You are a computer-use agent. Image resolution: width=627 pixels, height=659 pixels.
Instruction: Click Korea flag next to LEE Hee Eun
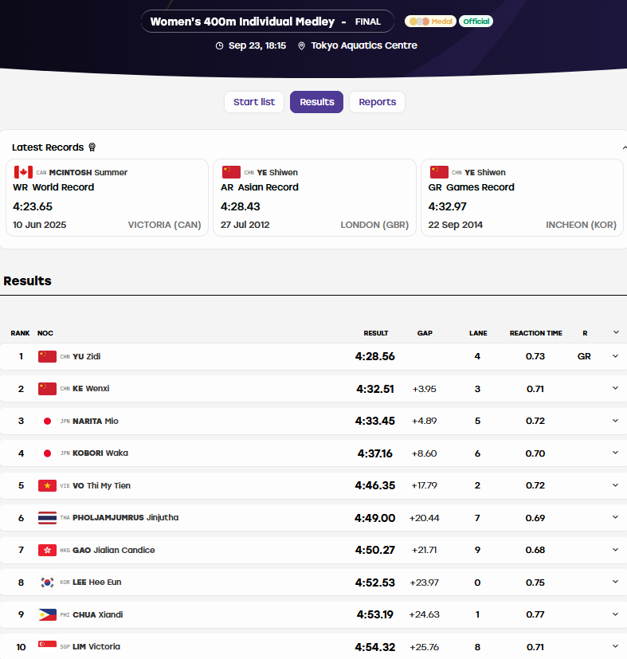47,582
